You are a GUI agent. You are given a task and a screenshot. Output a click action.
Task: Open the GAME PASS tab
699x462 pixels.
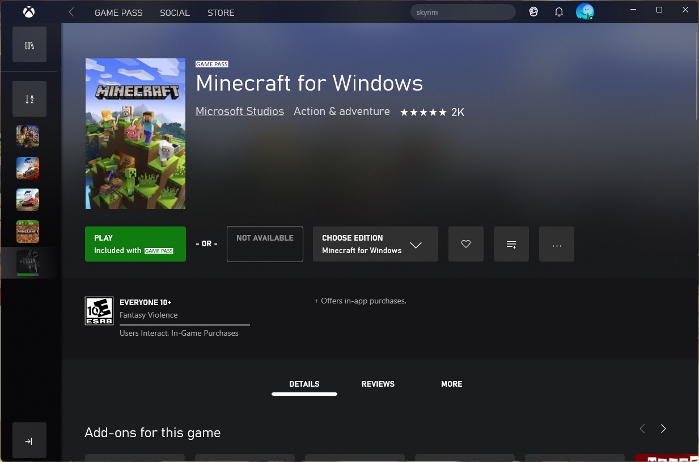coord(118,12)
